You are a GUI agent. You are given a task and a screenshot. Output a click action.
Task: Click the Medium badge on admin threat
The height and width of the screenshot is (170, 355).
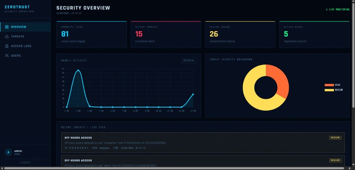coord(335,160)
